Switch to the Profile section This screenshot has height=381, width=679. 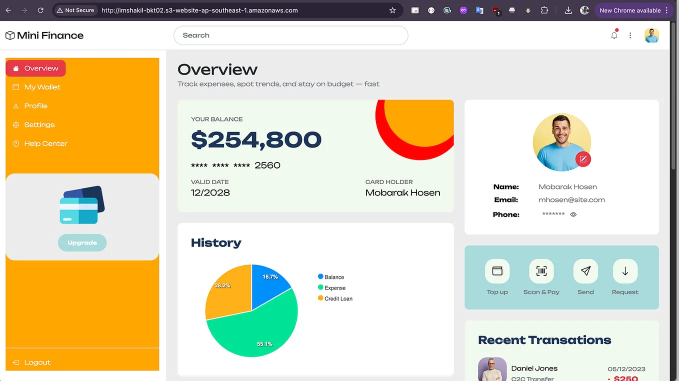[34, 105]
